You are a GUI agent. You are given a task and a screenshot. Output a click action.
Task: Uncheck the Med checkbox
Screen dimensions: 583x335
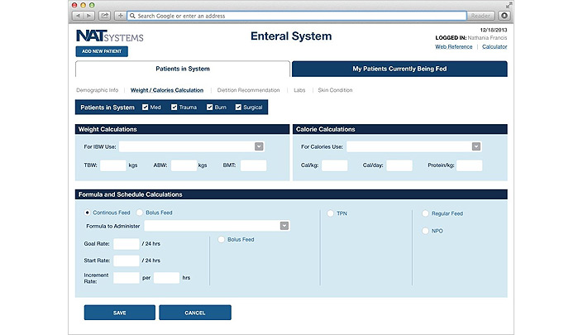tap(145, 107)
